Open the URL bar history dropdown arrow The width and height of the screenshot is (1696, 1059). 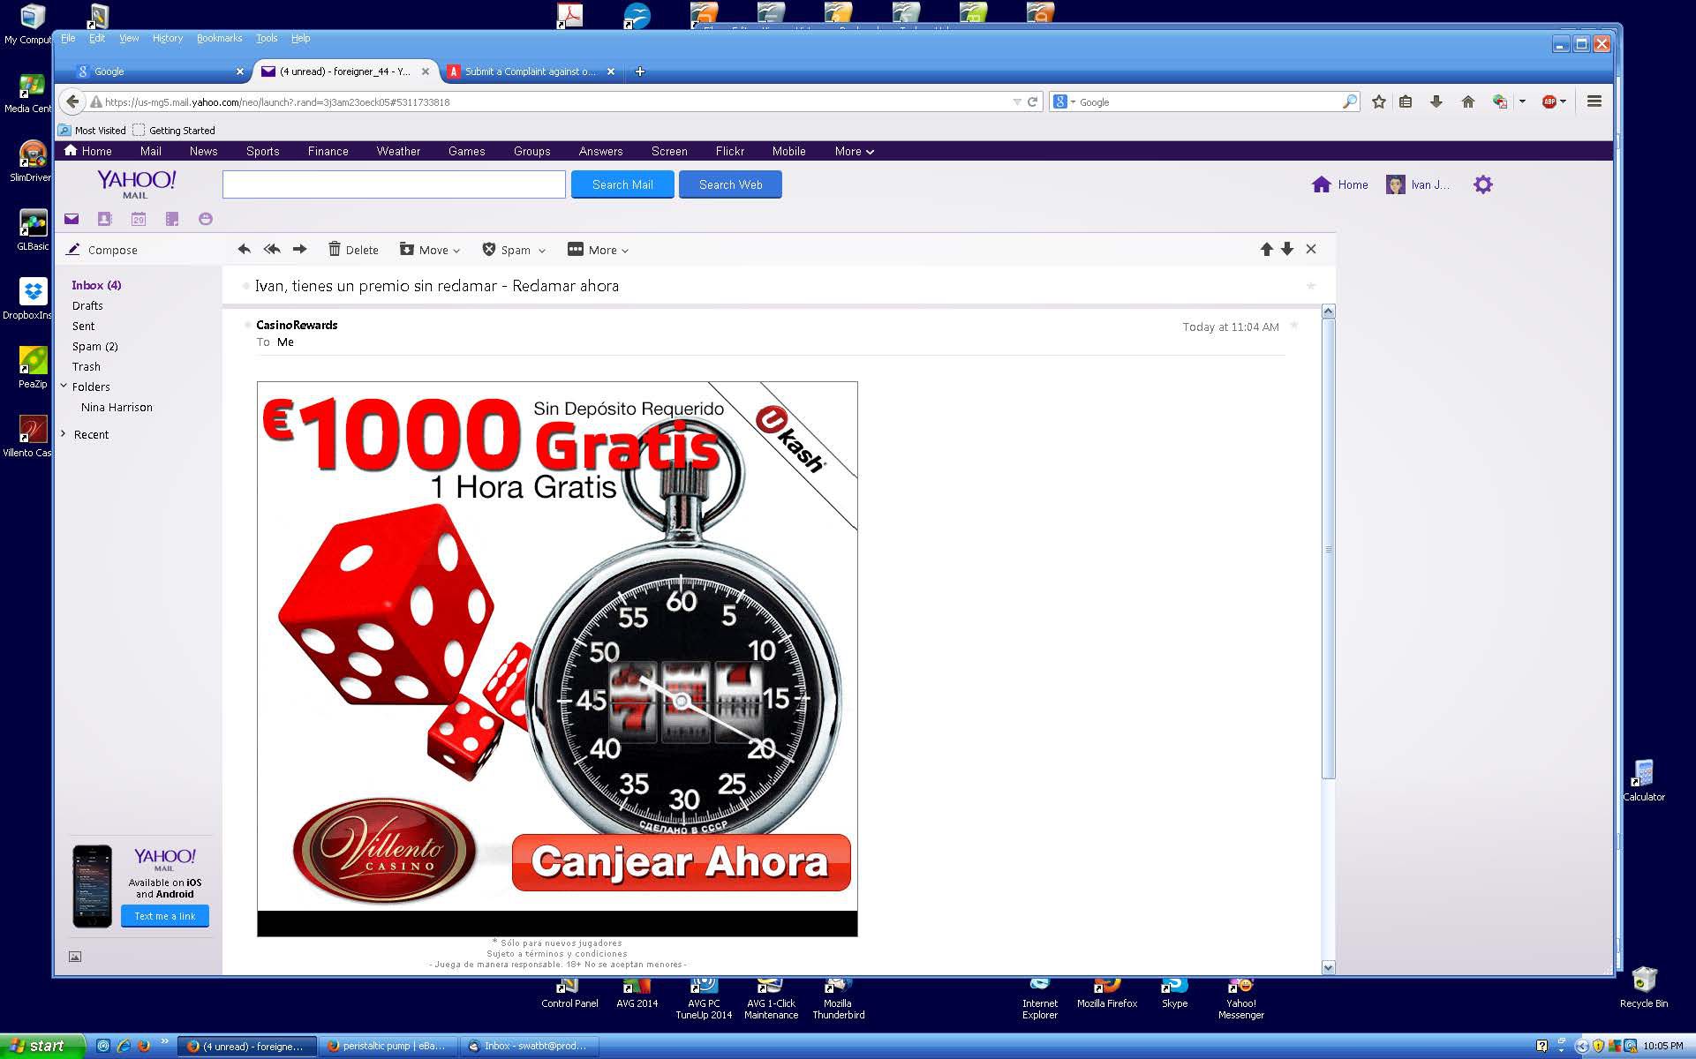[x=1017, y=102]
